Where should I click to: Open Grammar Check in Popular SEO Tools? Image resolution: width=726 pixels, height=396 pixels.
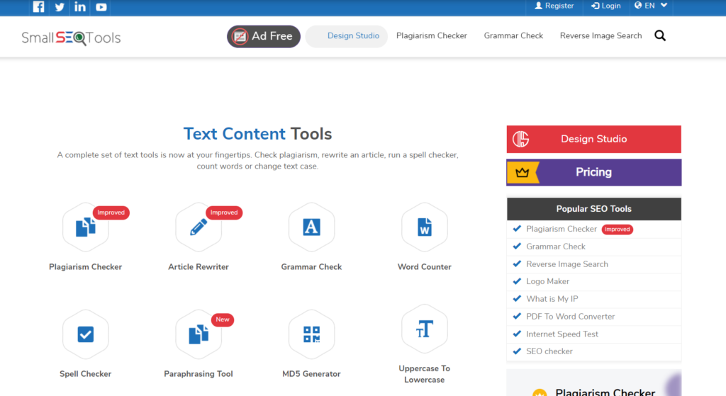556,247
